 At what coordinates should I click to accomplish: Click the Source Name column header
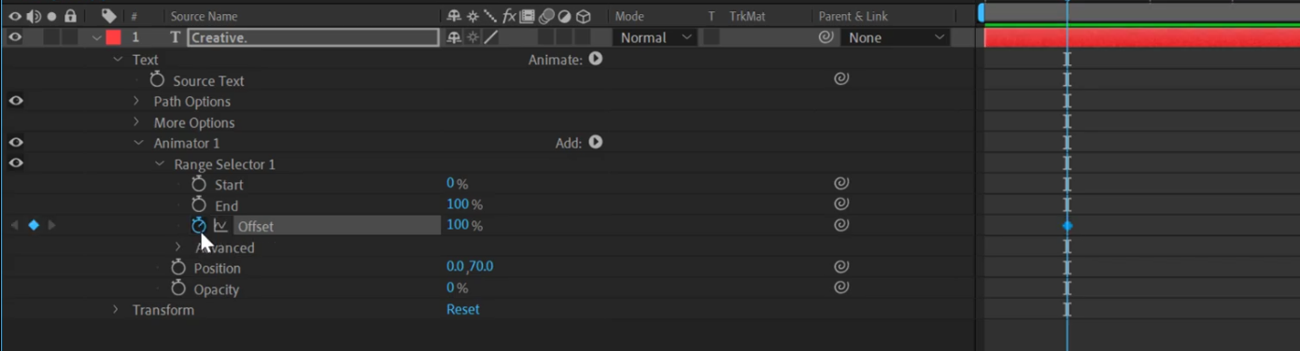204,16
